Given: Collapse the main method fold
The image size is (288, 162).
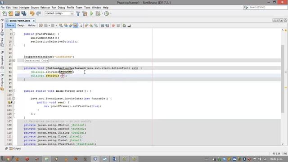Looking at the screenshot, I should tap(14, 91).
